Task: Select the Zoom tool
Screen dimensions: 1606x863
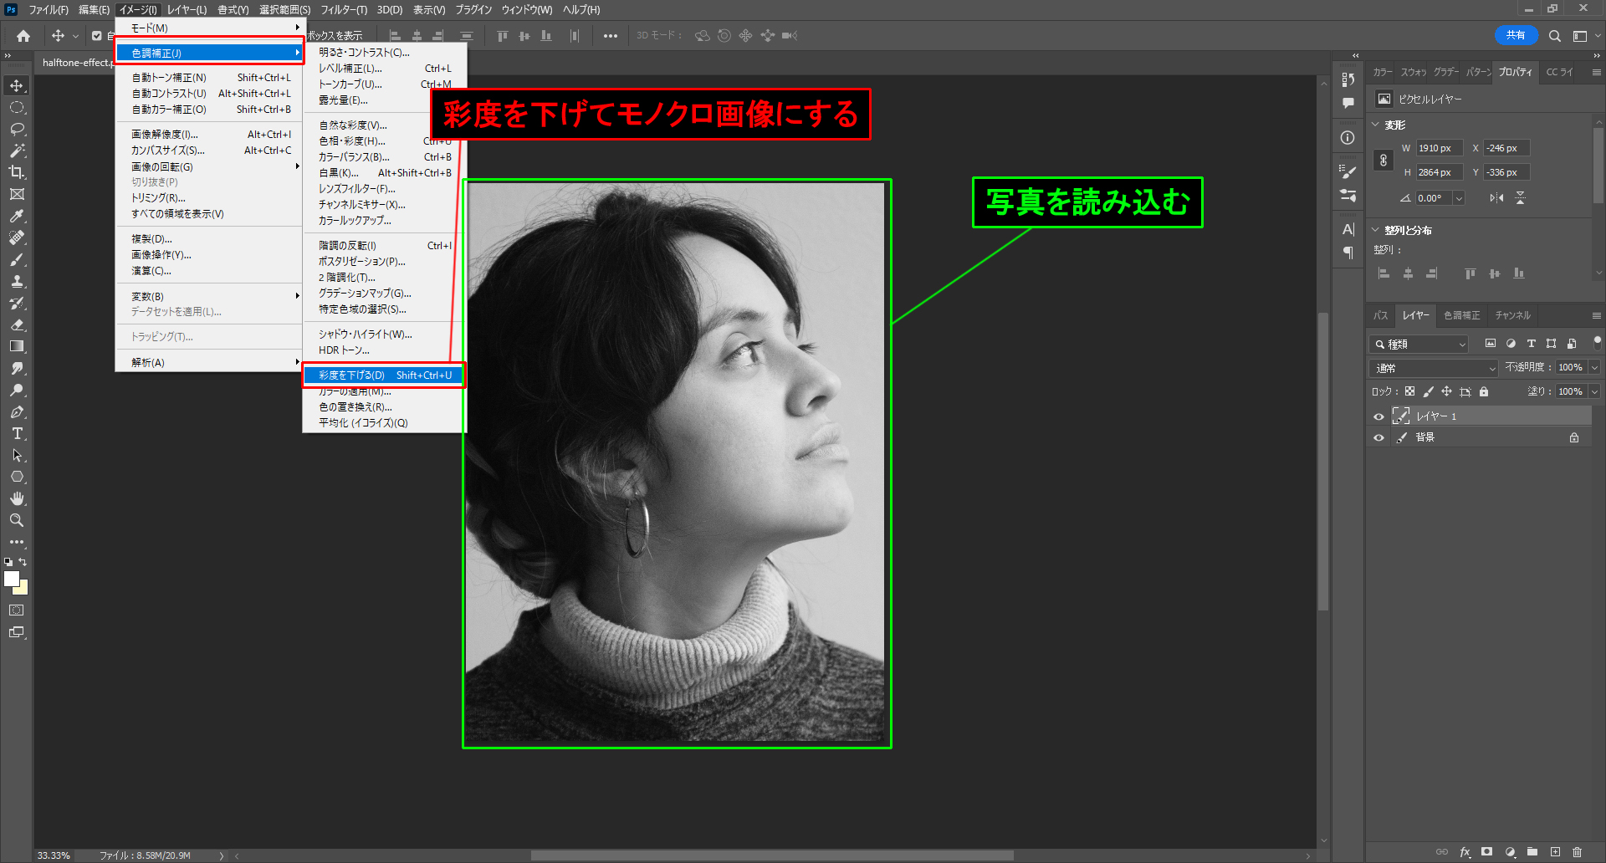Action: pyautogui.click(x=17, y=520)
